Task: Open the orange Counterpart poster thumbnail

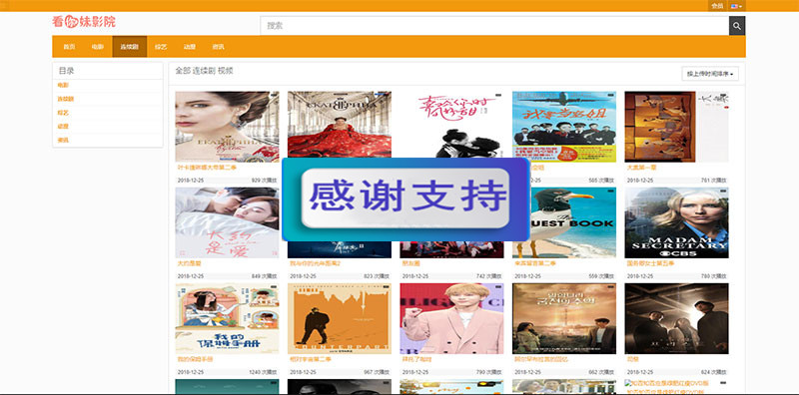Action: [x=340, y=318]
